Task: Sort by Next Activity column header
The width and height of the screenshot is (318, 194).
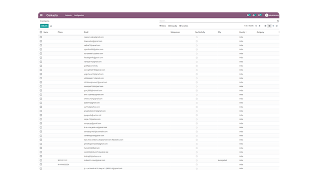Action: point(200,32)
